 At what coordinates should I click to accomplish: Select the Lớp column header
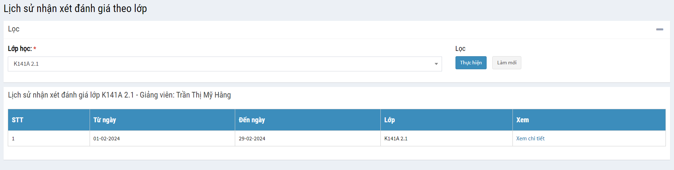(x=390, y=120)
